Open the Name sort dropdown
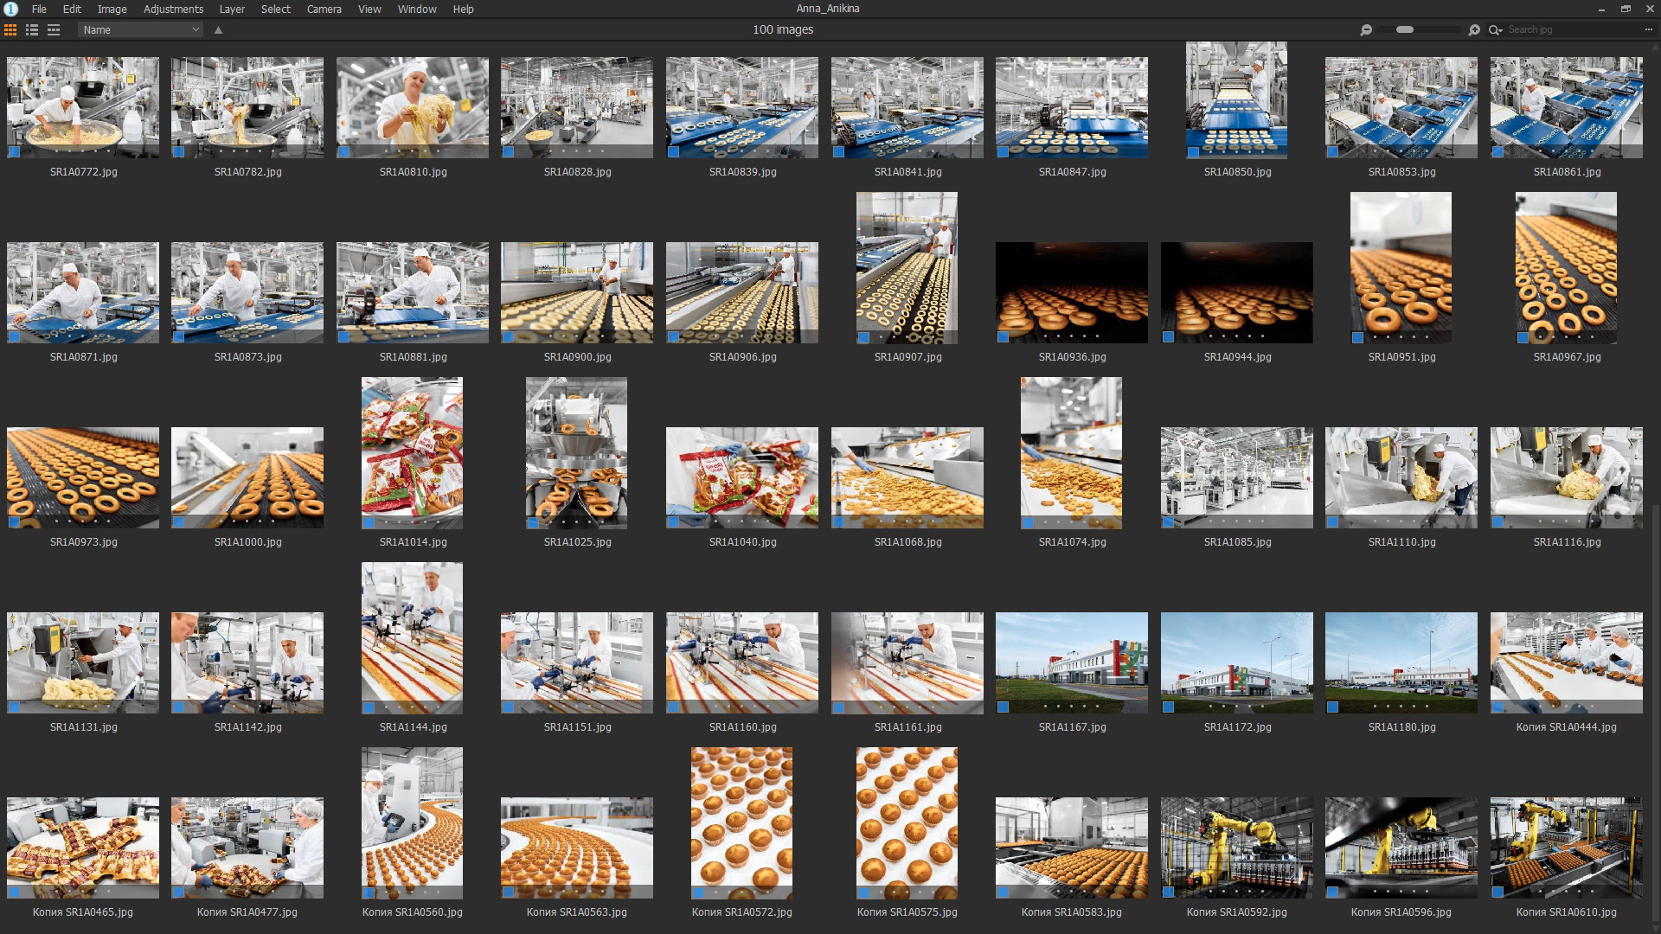 140,29
